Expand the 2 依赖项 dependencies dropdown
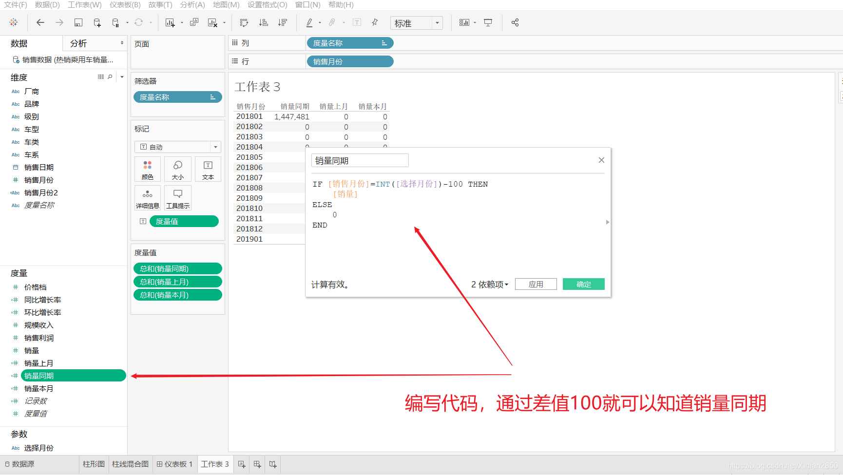 490,284
